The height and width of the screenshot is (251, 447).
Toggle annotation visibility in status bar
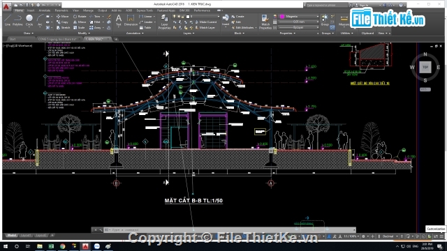coord(329,236)
